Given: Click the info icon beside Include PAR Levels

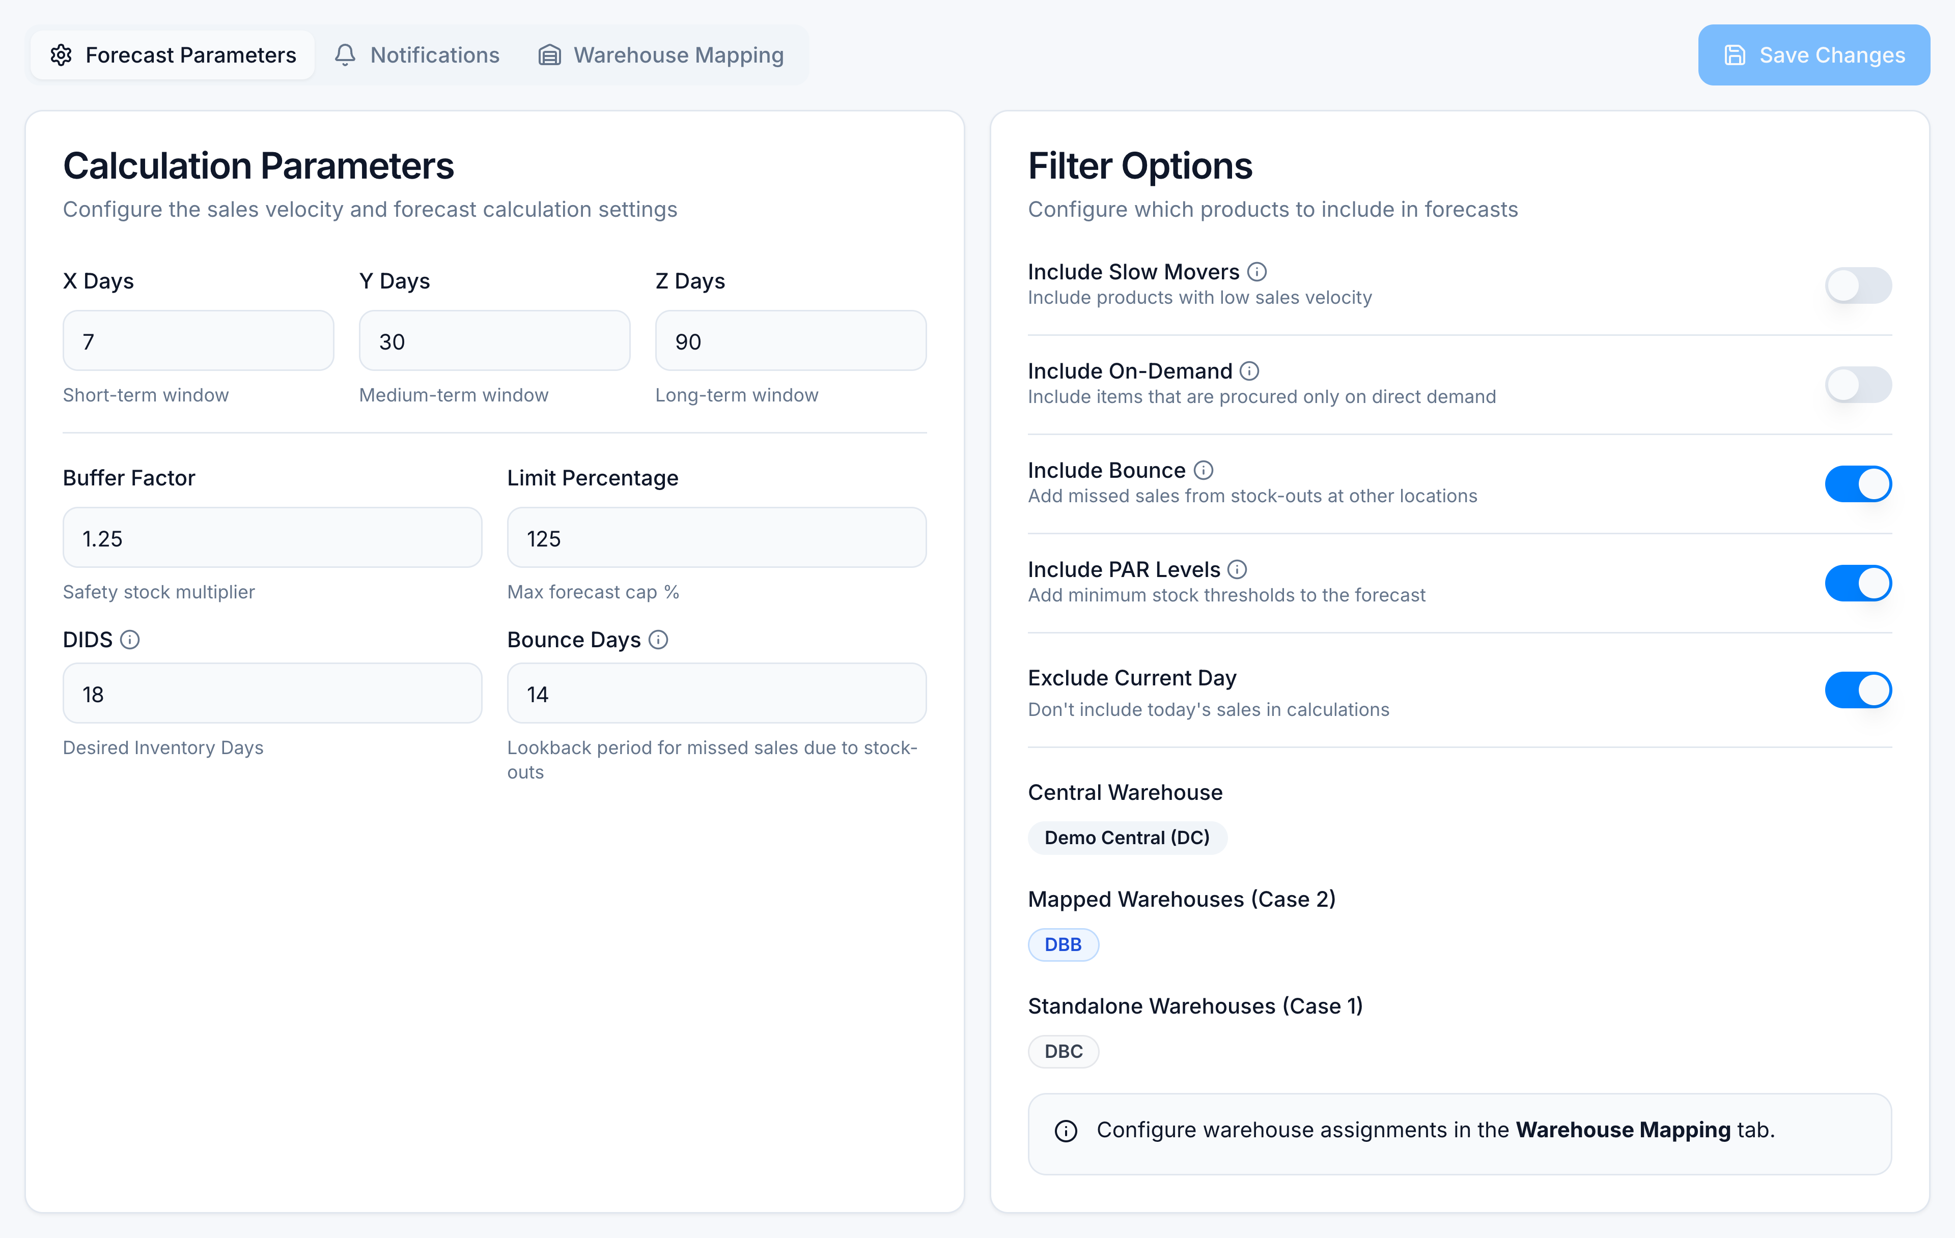Looking at the screenshot, I should [x=1237, y=569].
